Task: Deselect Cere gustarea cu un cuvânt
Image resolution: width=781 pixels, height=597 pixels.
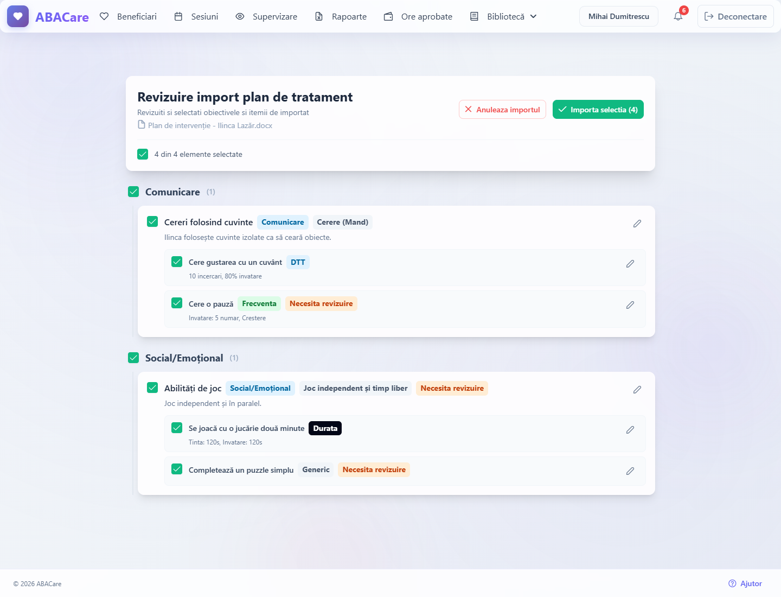Action: [x=177, y=262]
